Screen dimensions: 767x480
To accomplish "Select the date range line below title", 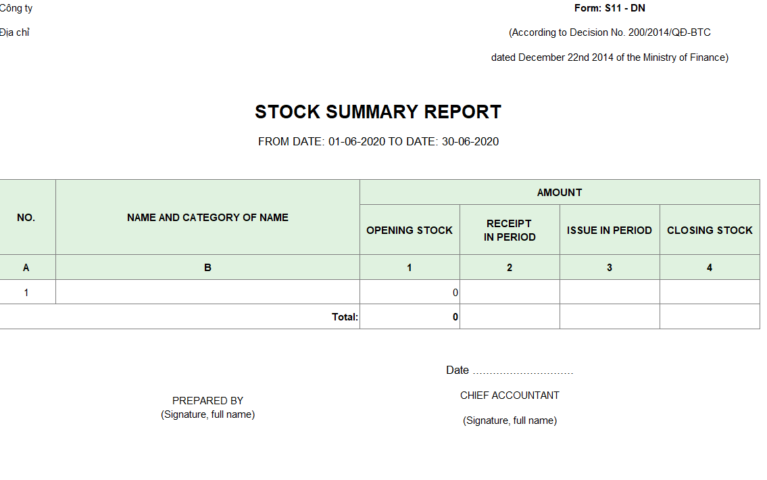I will (378, 142).
